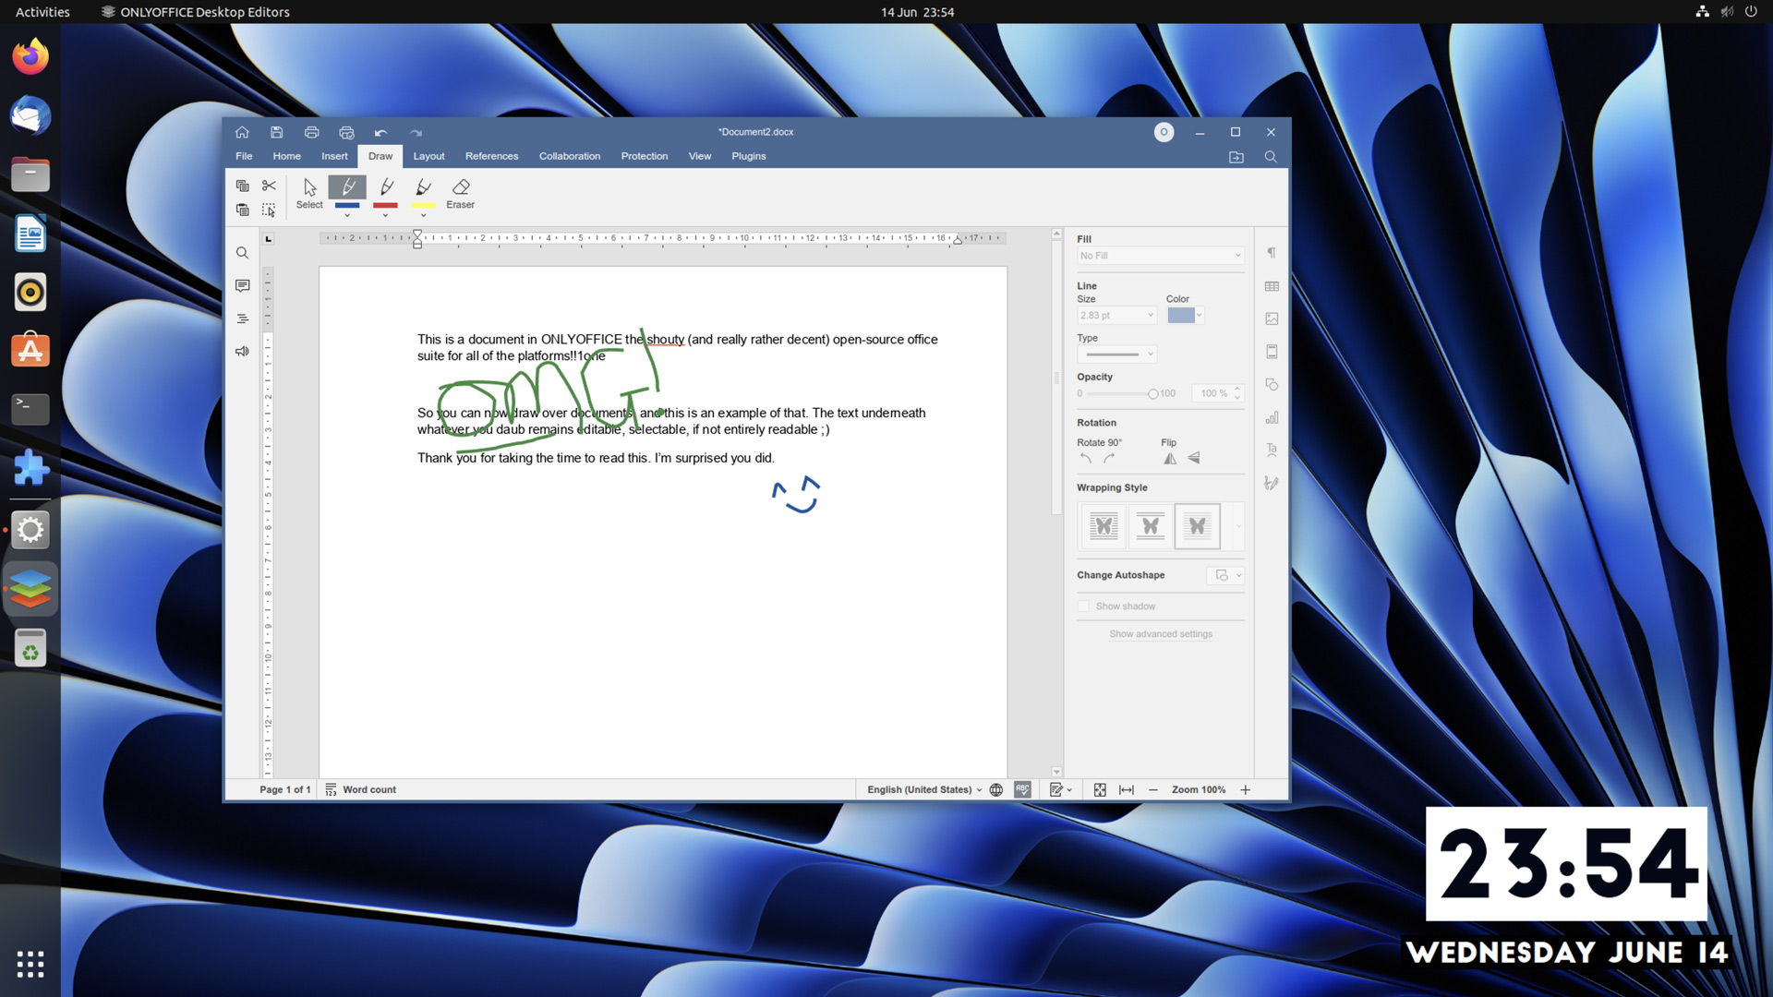1773x997 pixels.
Task: Expand the Fill type dropdown
Action: [1161, 256]
